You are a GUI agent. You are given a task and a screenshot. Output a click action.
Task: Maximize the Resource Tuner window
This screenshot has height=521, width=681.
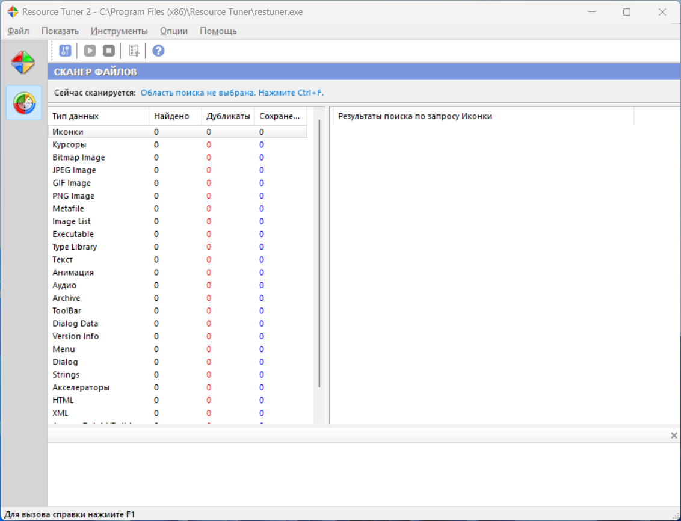coord(627,12)
